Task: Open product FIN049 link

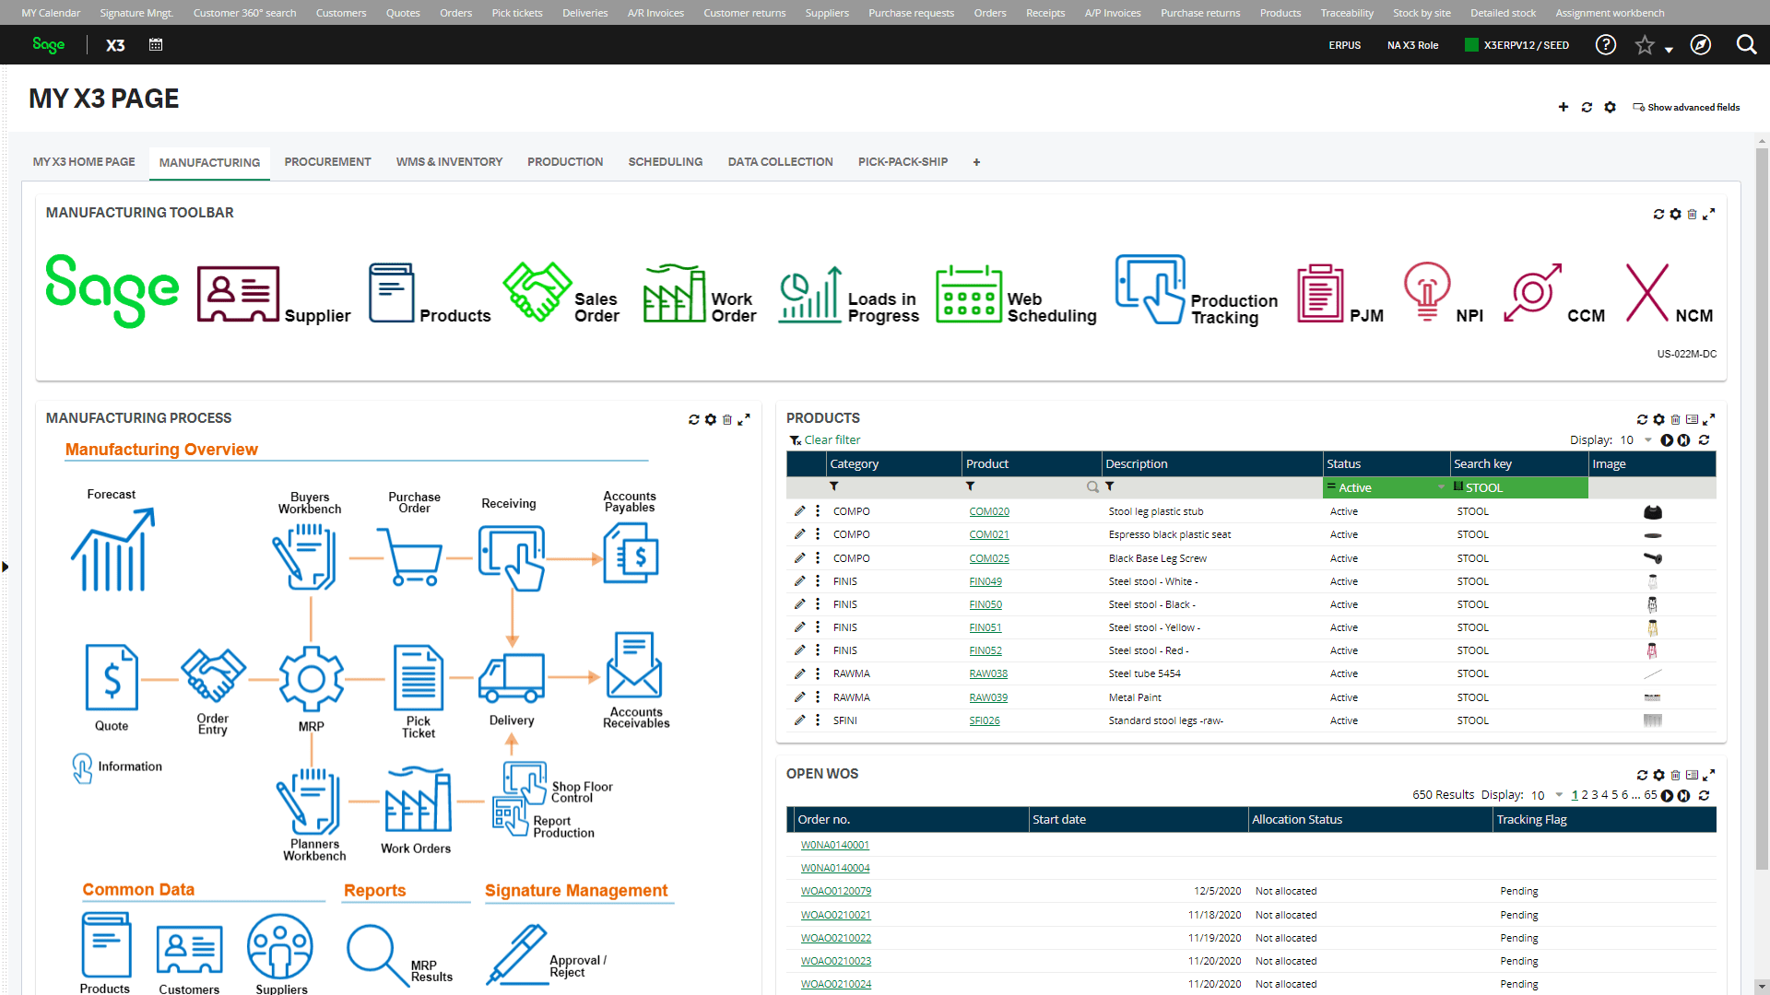Action: coord(985,580)
